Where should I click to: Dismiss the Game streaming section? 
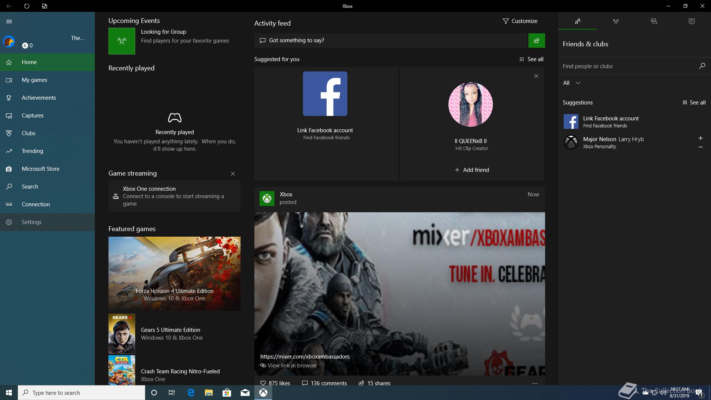(x=233, y=174)
